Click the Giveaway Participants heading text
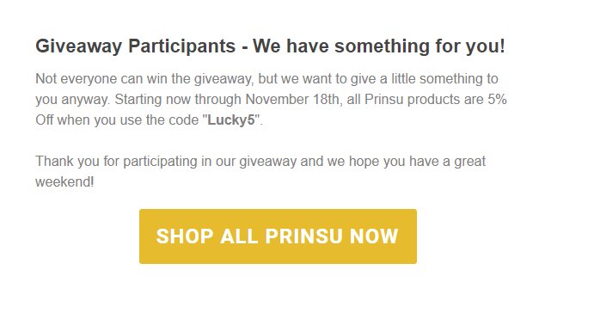Viewport: 600px width, 319px height. pyautogui.click(x=136, y=46)
